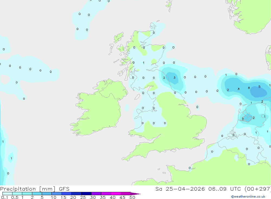Viewport: 271px width, 199px height.
Task: Click the "45" legend scale label
Action: click(x=122, y=197)
